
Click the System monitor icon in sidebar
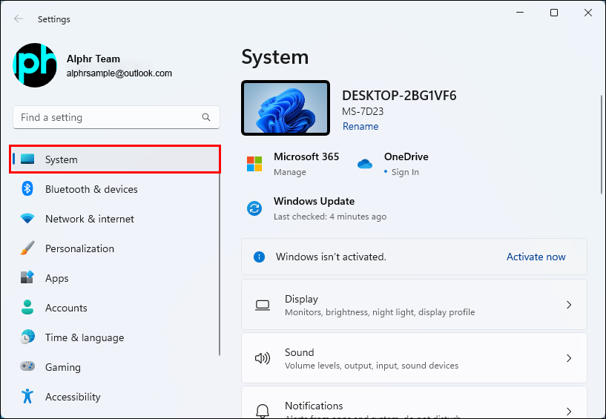tap(27, 159)
